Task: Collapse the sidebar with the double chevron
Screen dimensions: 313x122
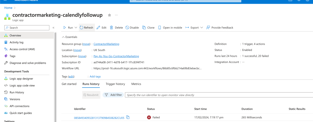Action: click(x=54, y=28)
